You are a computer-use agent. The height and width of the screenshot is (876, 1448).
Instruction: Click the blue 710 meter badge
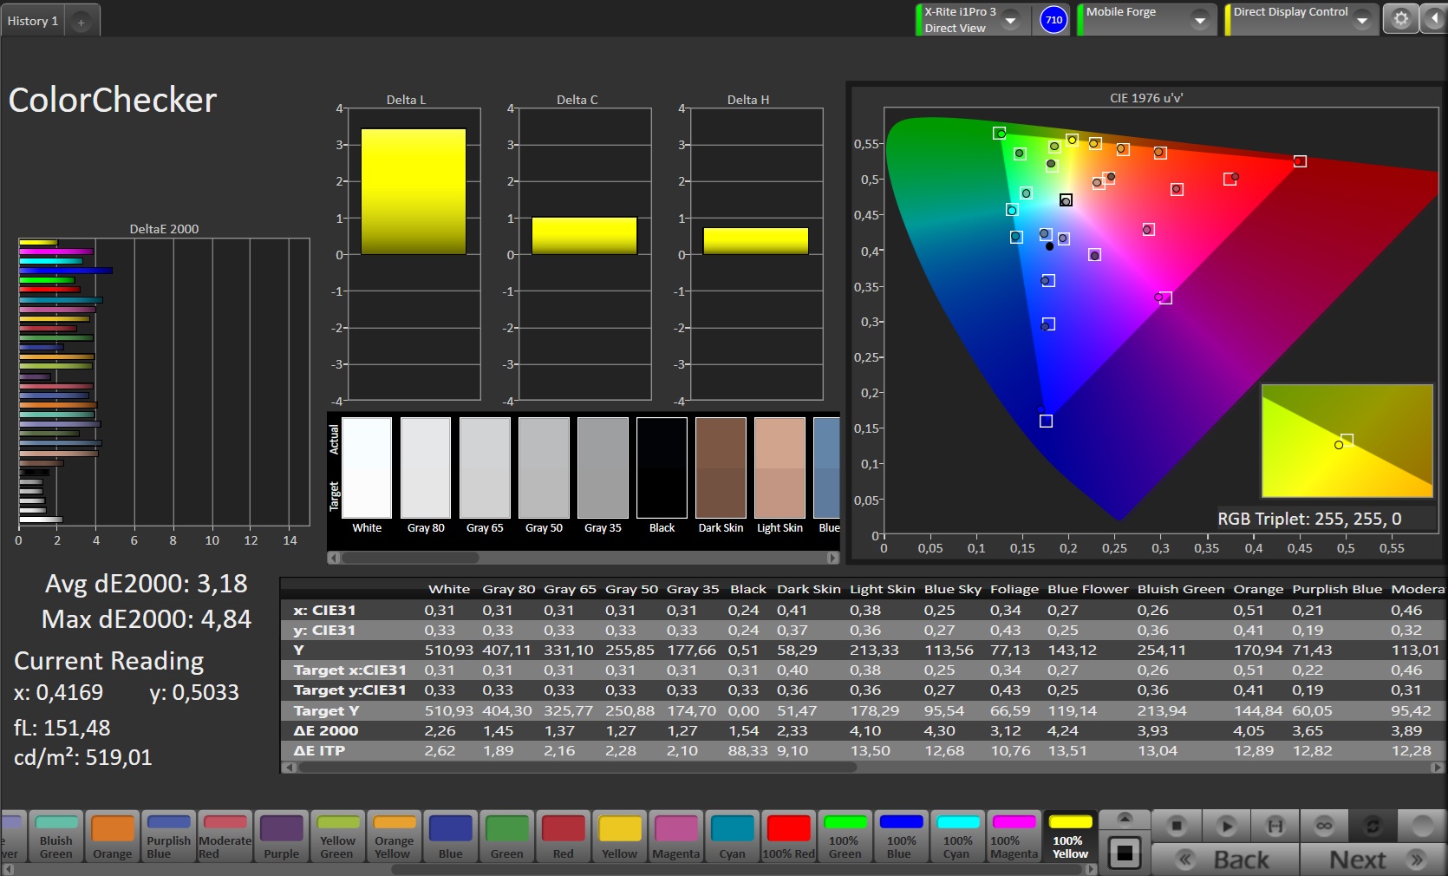click(1053, 20)
